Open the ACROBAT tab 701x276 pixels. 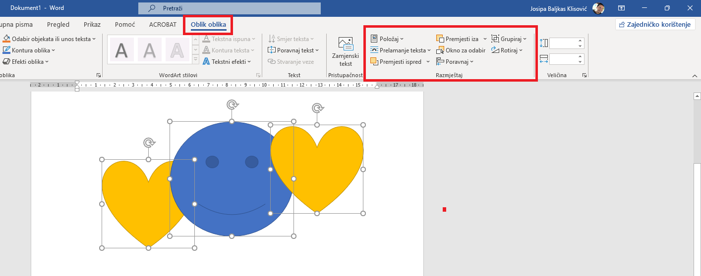pyautogui.click(x=163, y=25)
